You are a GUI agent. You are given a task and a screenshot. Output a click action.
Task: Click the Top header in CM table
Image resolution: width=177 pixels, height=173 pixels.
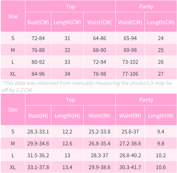[x=70, y=6]
